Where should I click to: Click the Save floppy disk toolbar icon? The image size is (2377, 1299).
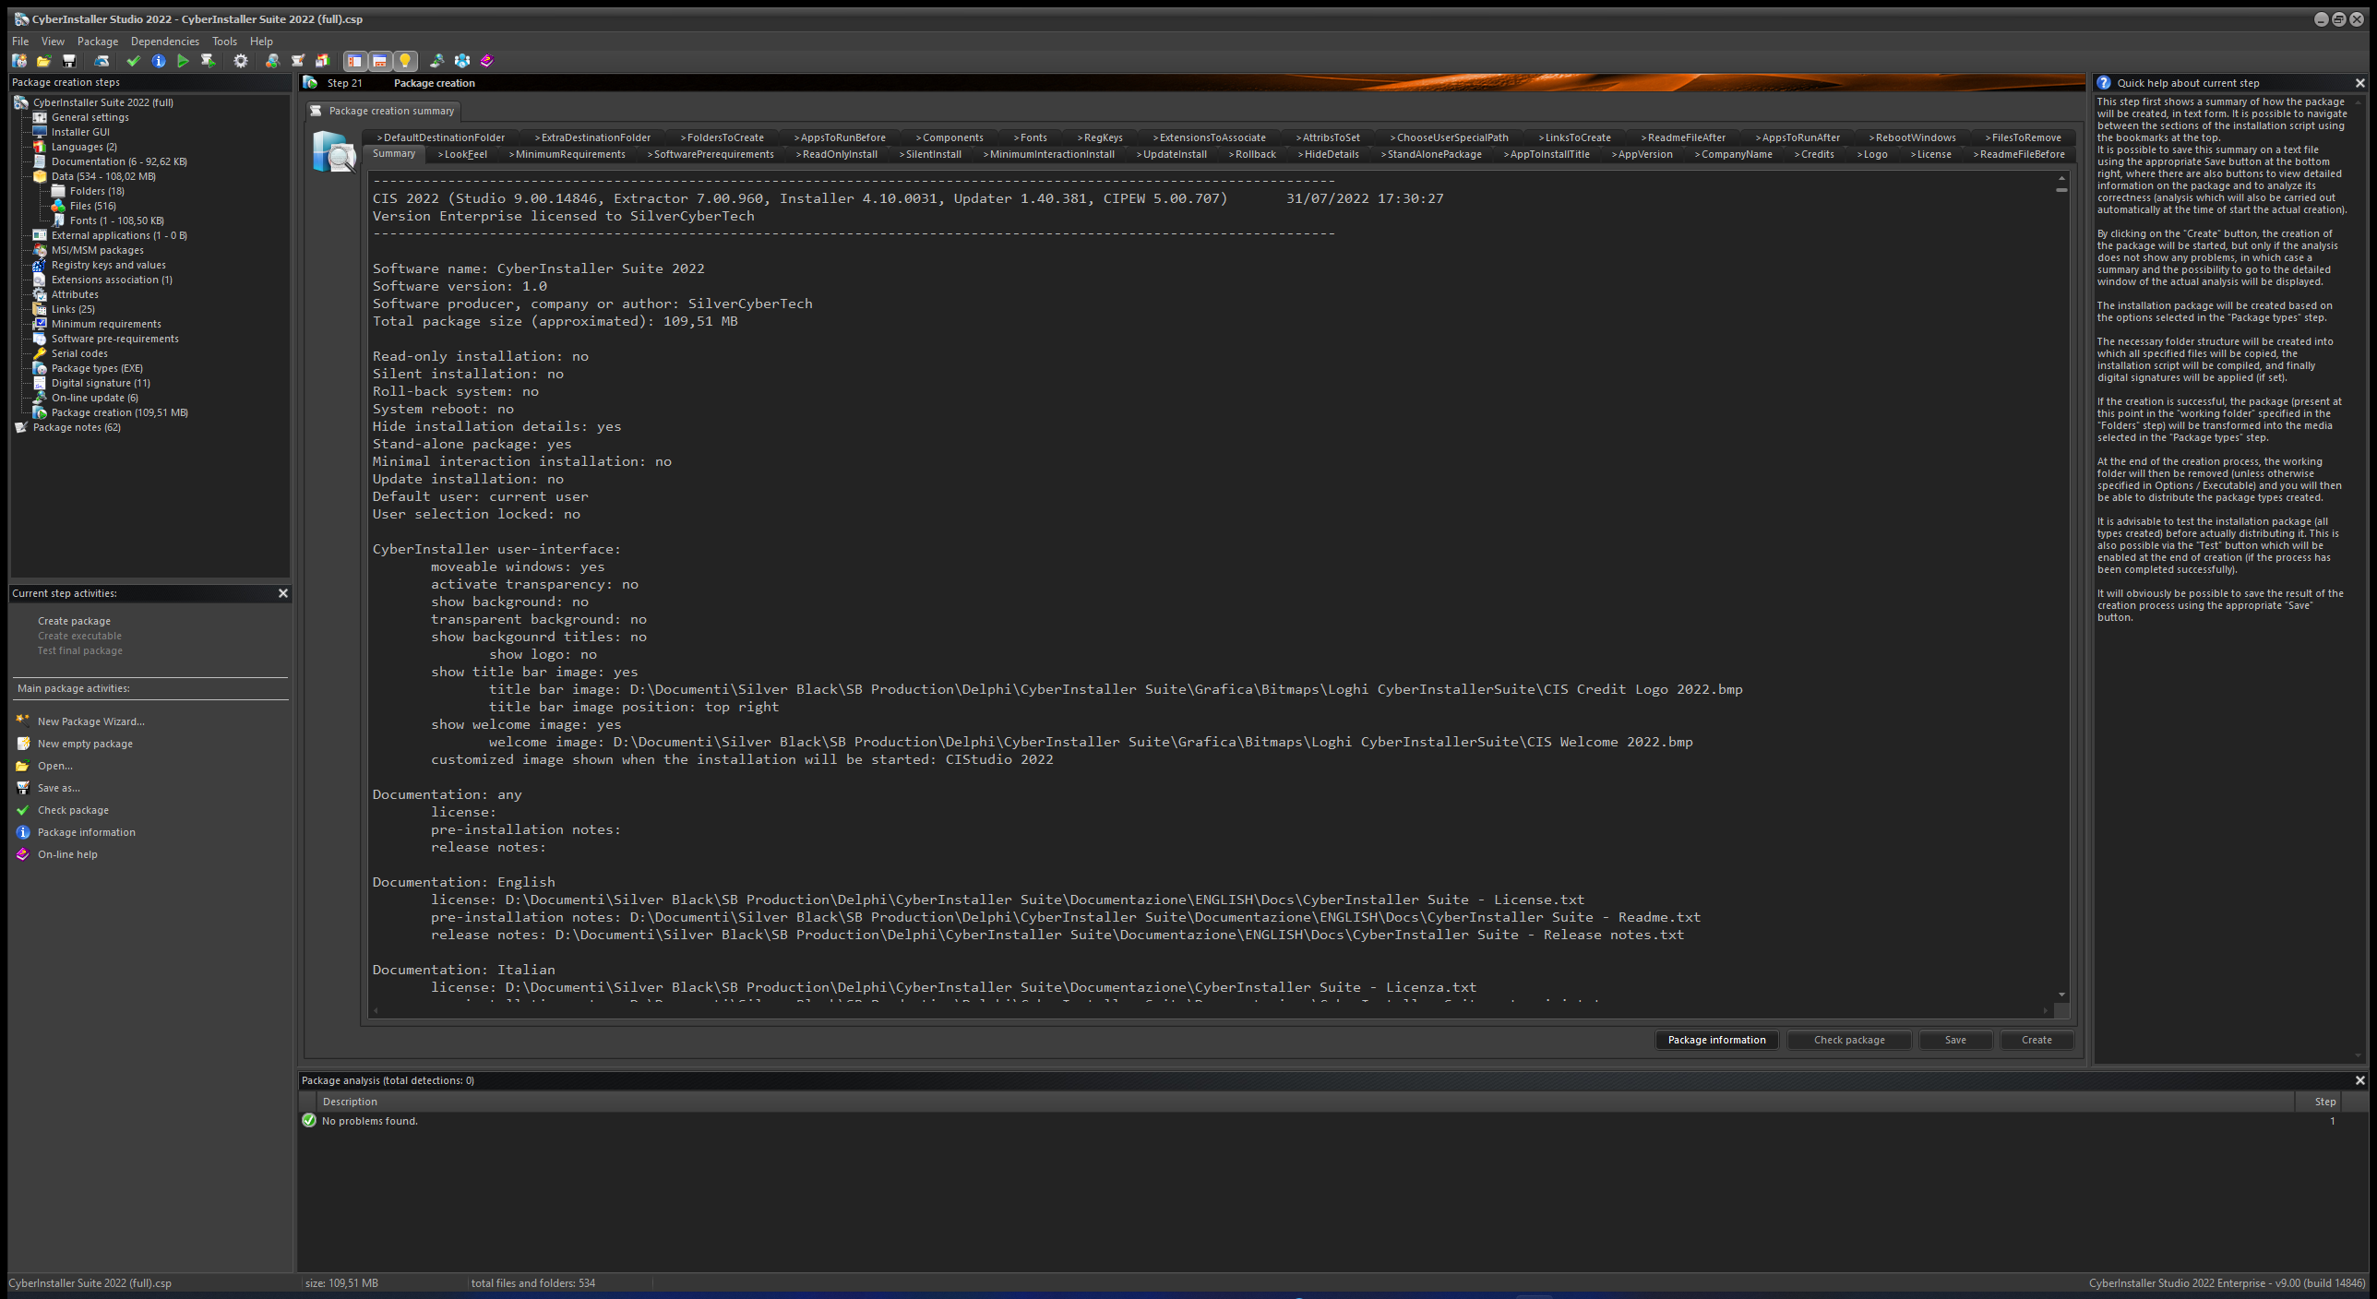click(69, 61)
